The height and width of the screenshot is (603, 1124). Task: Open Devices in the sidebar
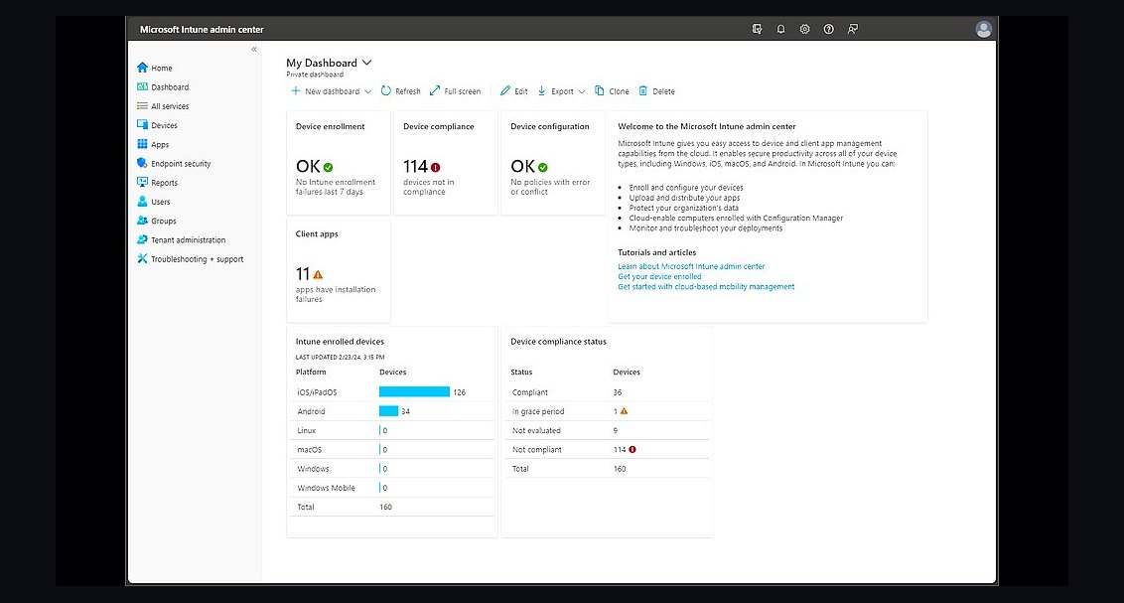[157, 125]
